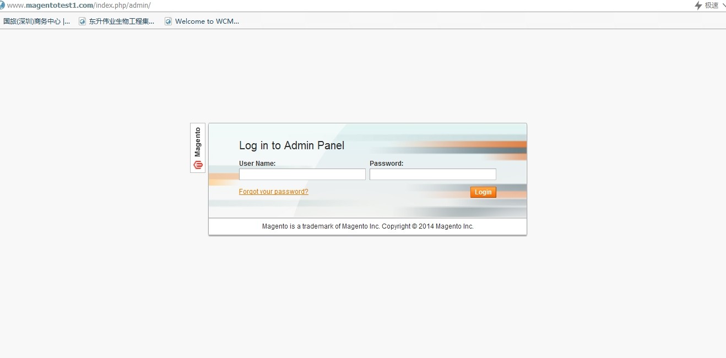
Task: Click the page icon of 东升伟业 bookmark
Action: [83, 21]
